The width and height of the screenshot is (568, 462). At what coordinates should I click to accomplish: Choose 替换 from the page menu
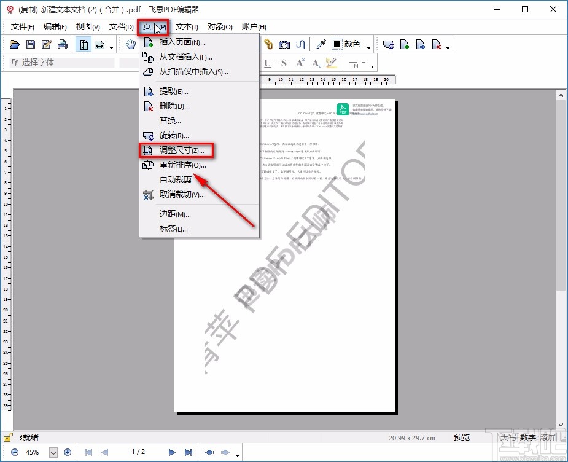coord(199,120)
